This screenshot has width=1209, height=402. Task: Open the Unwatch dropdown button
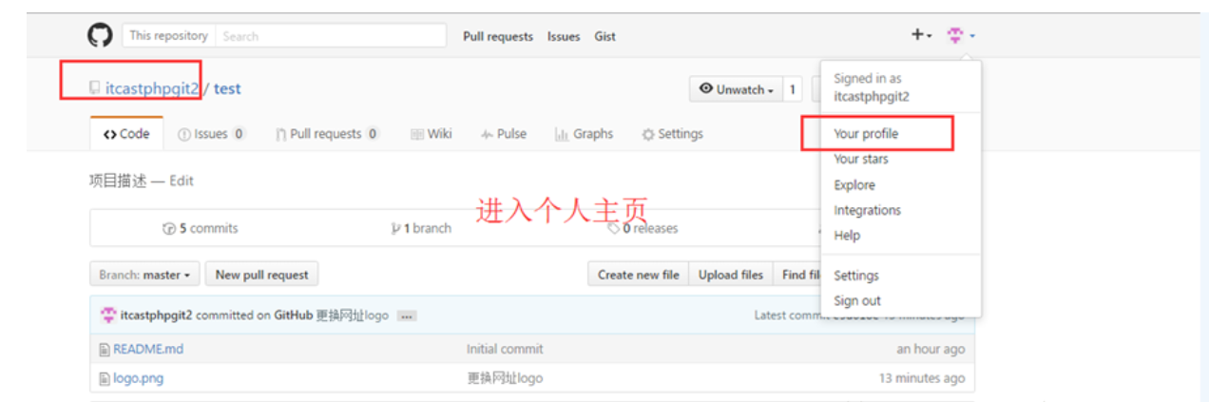[x=737, y=89]
